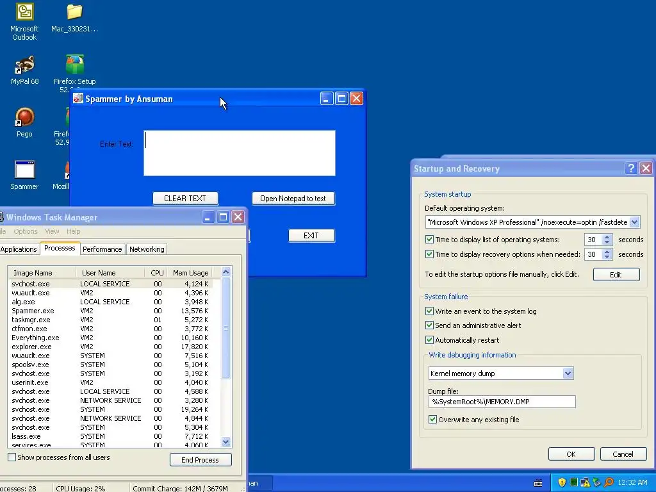Click the green CPU usage tray icon
This screenshot has height=492, width=656.
click(573, 482)
